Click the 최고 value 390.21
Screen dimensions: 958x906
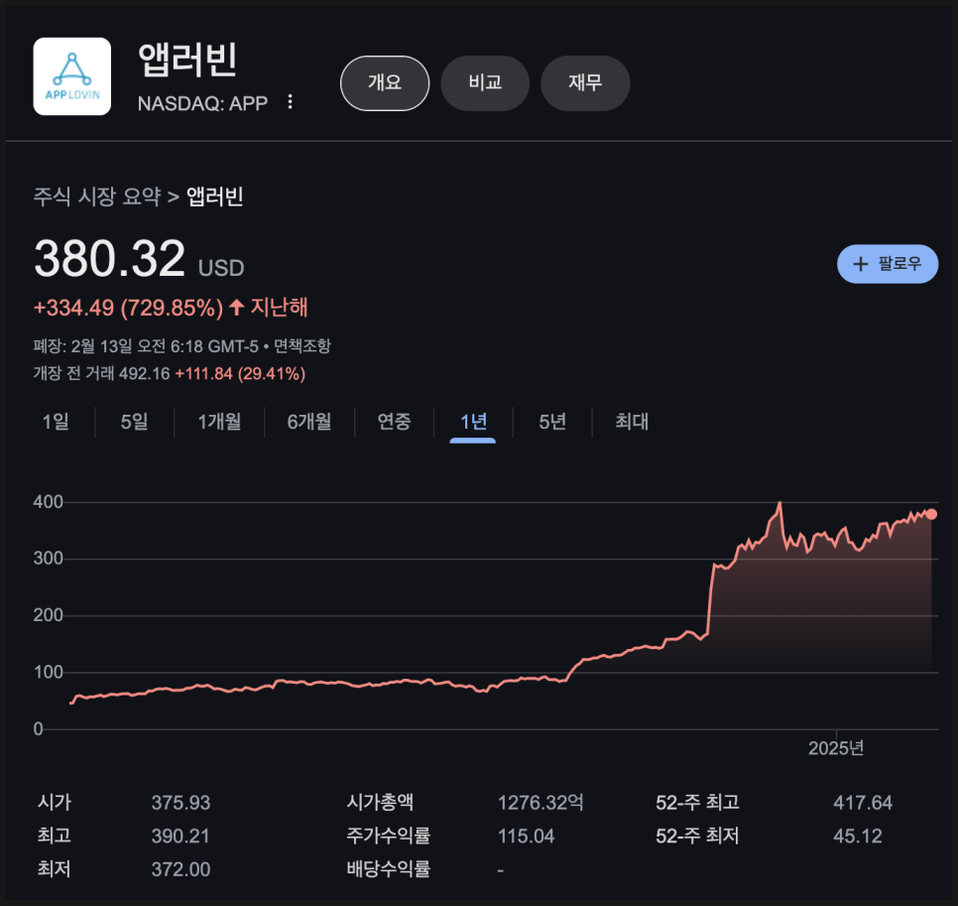180,836
